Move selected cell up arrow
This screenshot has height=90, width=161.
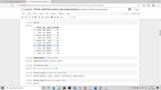(x=39, y=17)
